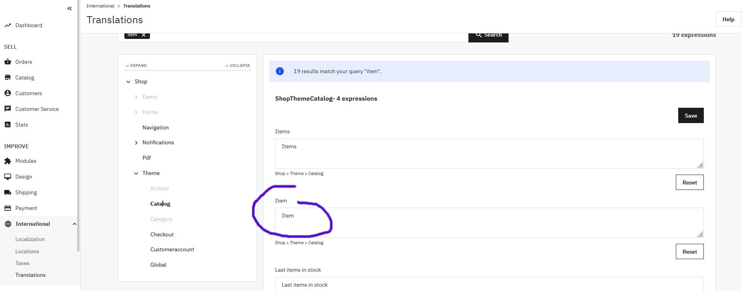Open the Payment menu
The image size is (742, 291).
[x=26, y=208]
